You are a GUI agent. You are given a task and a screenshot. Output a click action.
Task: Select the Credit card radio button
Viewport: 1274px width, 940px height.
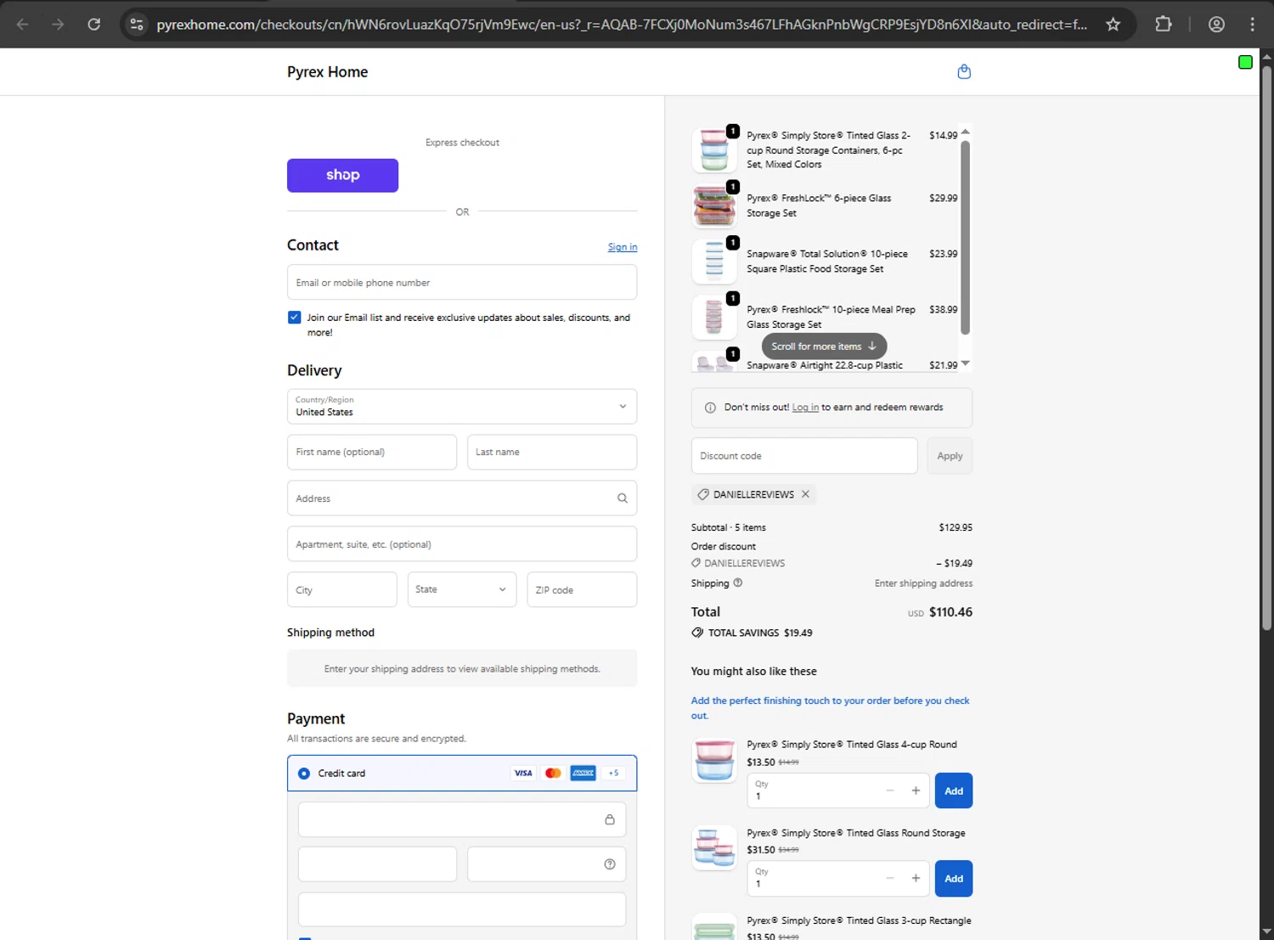[304, 774]
